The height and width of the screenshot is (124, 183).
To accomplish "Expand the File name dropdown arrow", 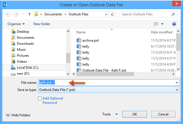I will 177,83.
